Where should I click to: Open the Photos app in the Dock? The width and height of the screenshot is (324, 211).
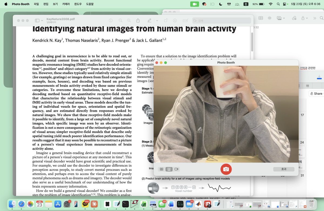click(x=30, y=204)
